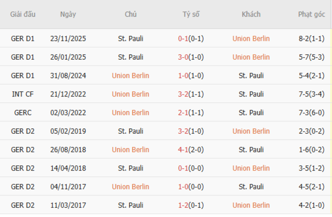Select St. Pauli in the 21/12/2022 row
This screenshot has width=332, height=217.
pos(251,94)
